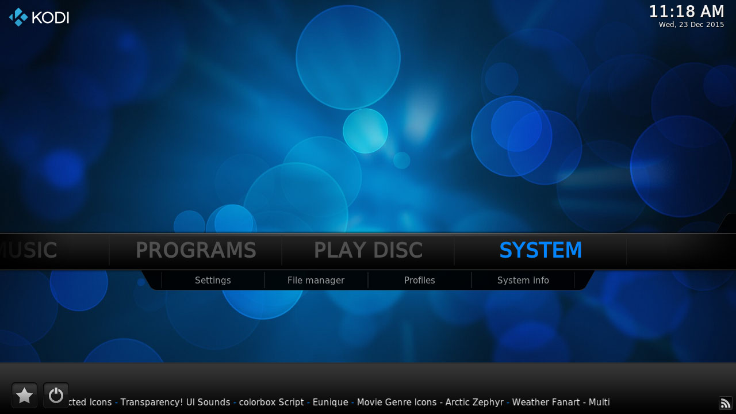Select the partially visible Music menu item
The width and height of the screenshot is (736, 414).
point(29,250)
